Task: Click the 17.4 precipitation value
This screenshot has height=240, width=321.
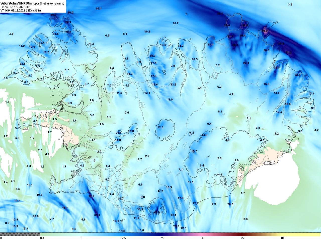Action: [x=173, y=215]
